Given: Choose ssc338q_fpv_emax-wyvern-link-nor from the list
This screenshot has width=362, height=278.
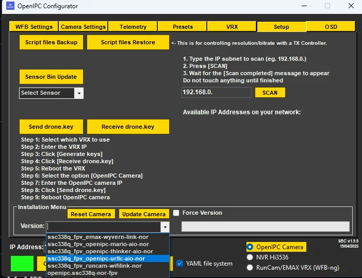Looking at the screenshot, I should pyautogui.click(x=108, y=237).
